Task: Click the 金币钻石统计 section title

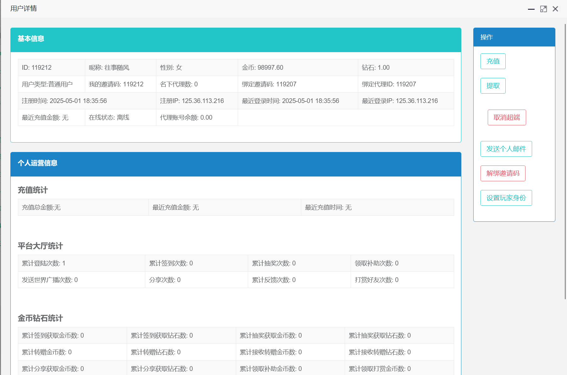Action: point(40,318)
